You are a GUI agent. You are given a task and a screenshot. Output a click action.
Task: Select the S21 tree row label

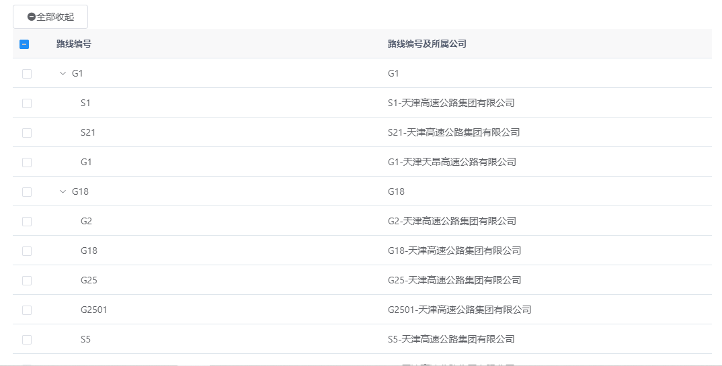tap(88, 133)
